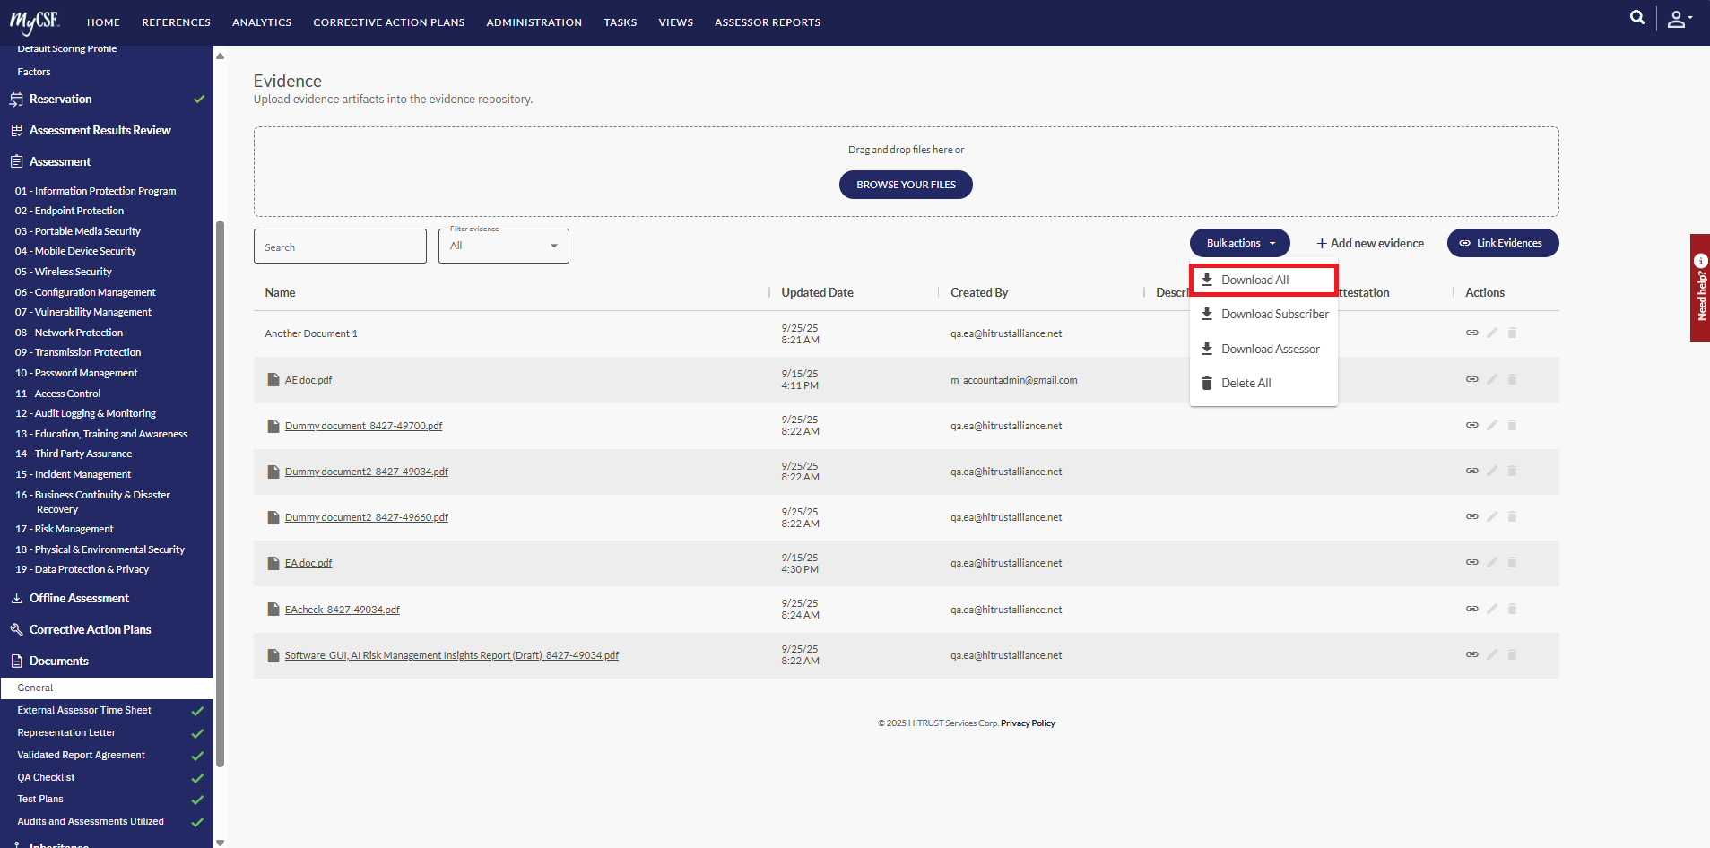
Task: Click the MyCSF logo
Action: (35, 22)
